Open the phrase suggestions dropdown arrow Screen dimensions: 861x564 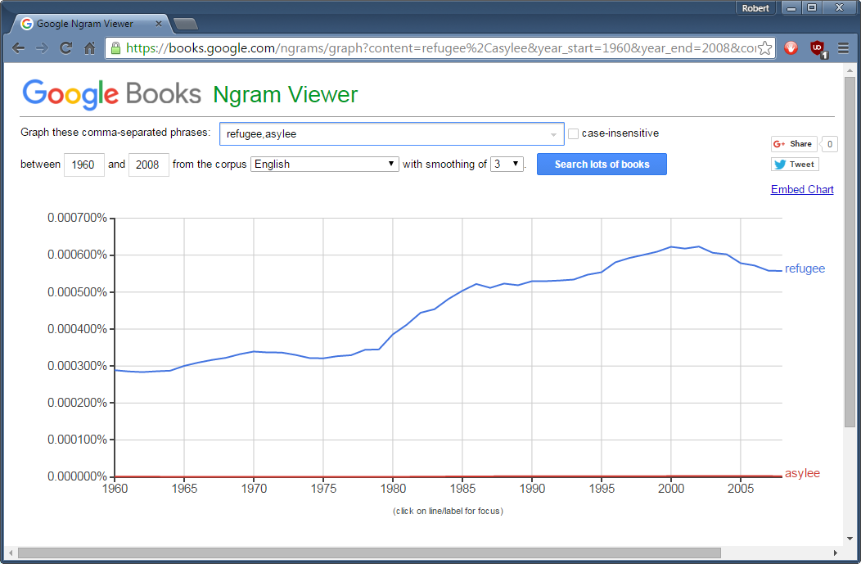[553, 134]
